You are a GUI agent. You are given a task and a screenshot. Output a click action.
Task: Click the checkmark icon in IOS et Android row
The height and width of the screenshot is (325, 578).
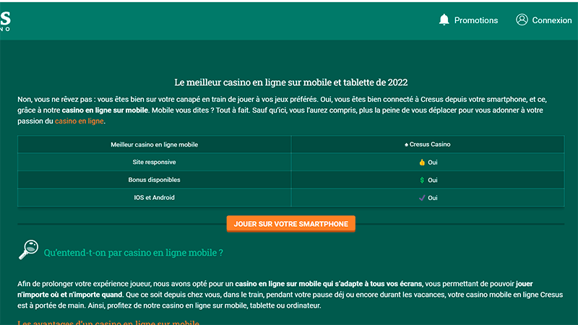click(x=422, y=197)
